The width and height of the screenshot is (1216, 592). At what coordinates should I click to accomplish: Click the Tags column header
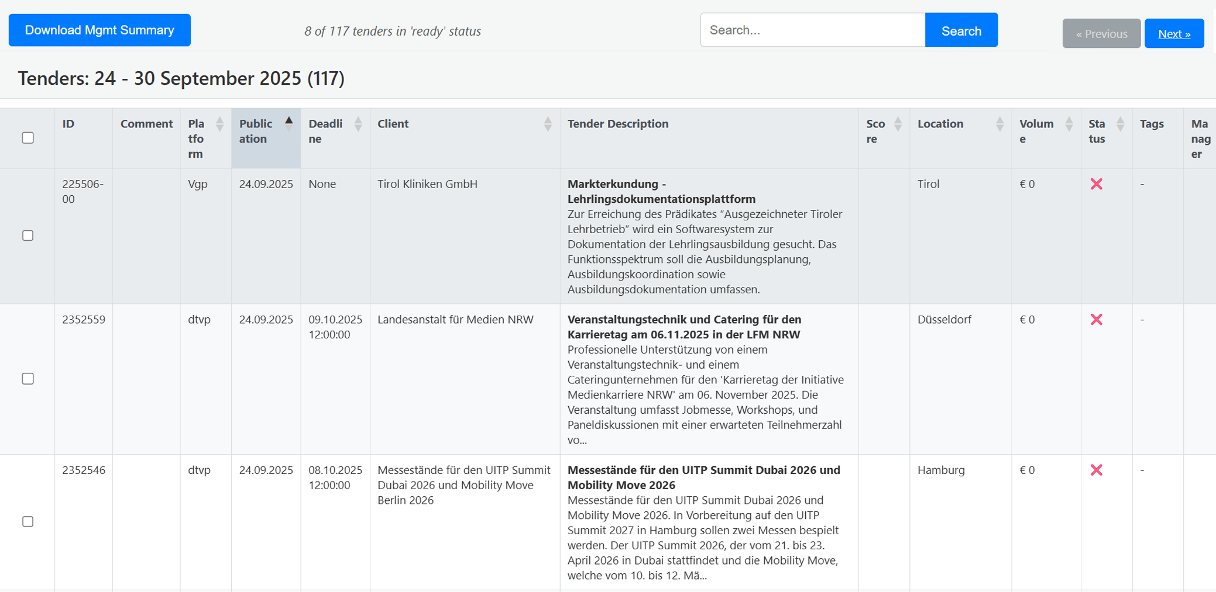[1151, 124]
